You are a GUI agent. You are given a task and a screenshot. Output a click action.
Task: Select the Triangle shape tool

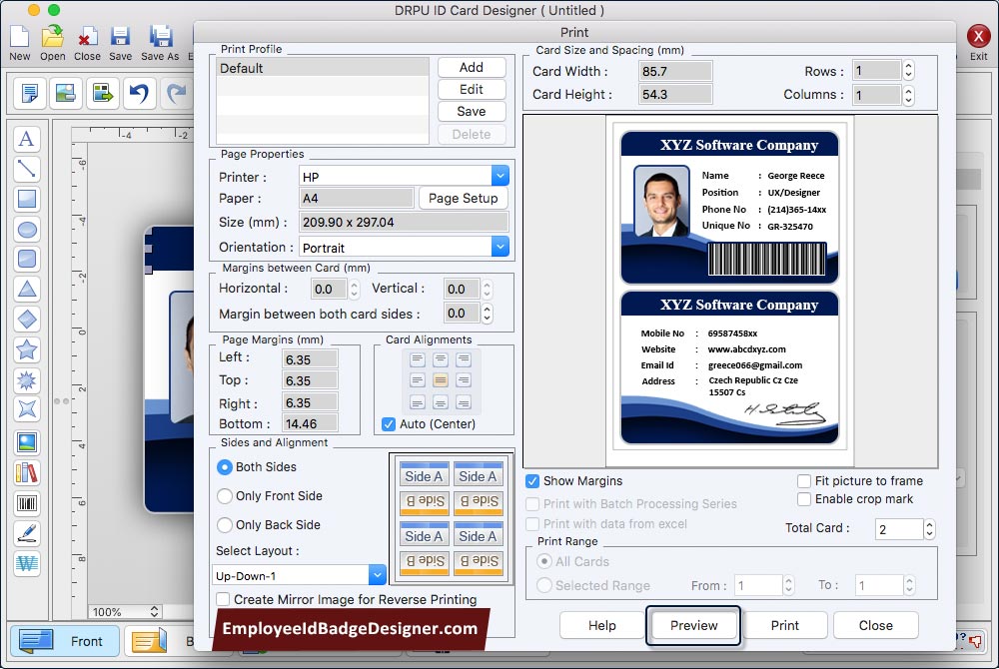(x=27, y=289)
